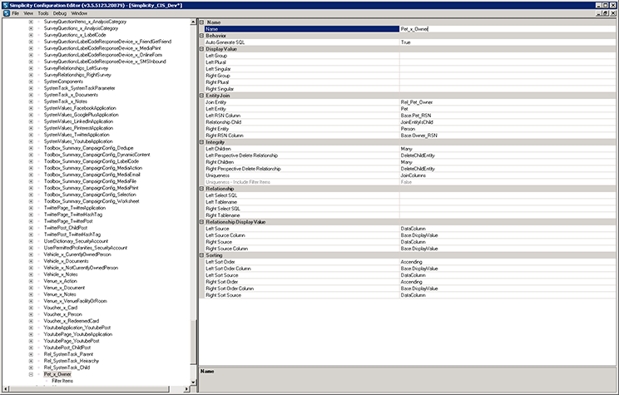Open the Window menu
619x395 pixels.
click(79, 13)
